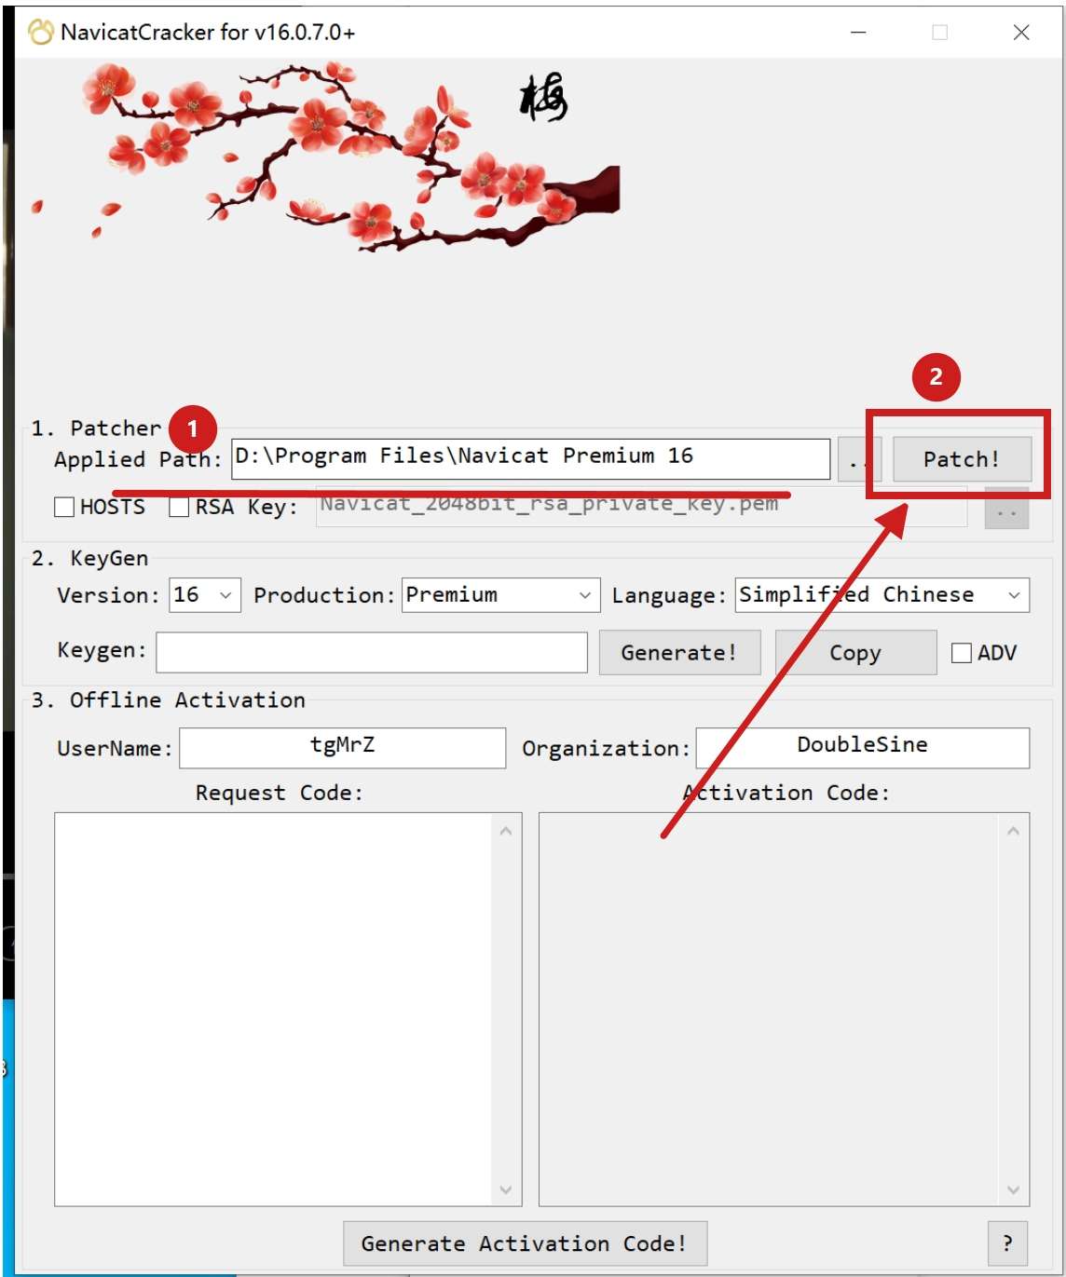Click up arrow of Activation Code scrollbar
The width and height of the screenshot is (1066, 1277).
pos(1014,831)
